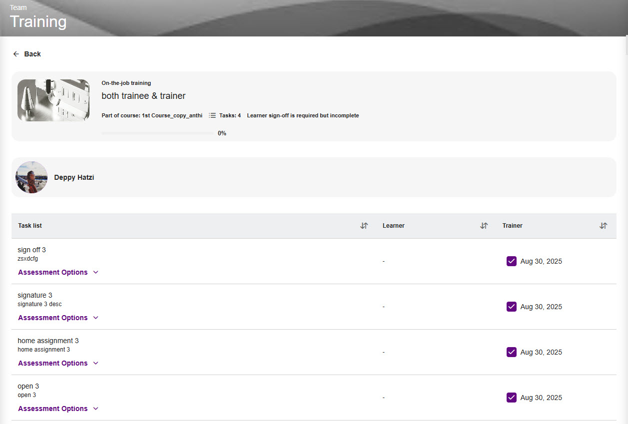This screenshot has height=424, width=628.
Task: Select the Deppy Hatzi name
Action: click(x=74, y=177)
